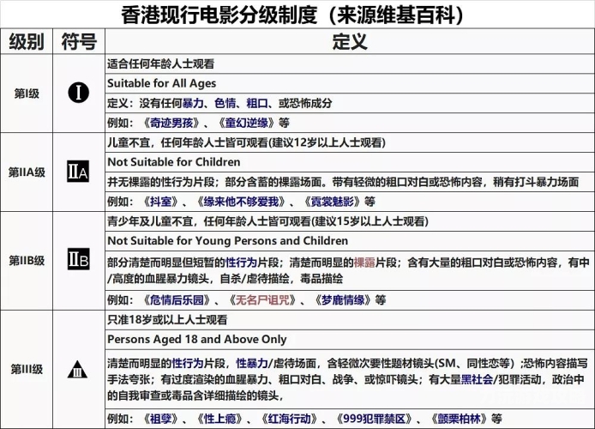Open the 粗口 link in Category I row
The height and width of the screenshot is (429, 595).
pyautogui.click(x=257, y=103)
